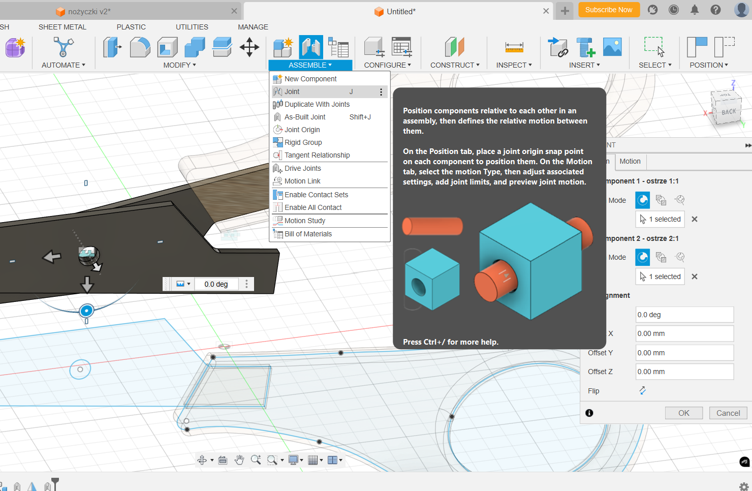Open the INSPECT dropdown menu

coord(514,65)
